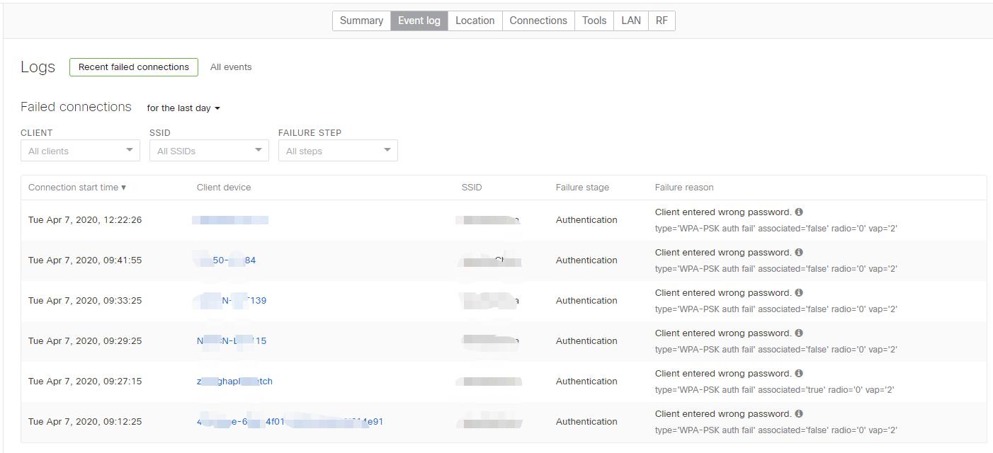The height and width of the screenshot is (453, 993).
Task: Switch to All events view
Action: (x=231, y=67)
